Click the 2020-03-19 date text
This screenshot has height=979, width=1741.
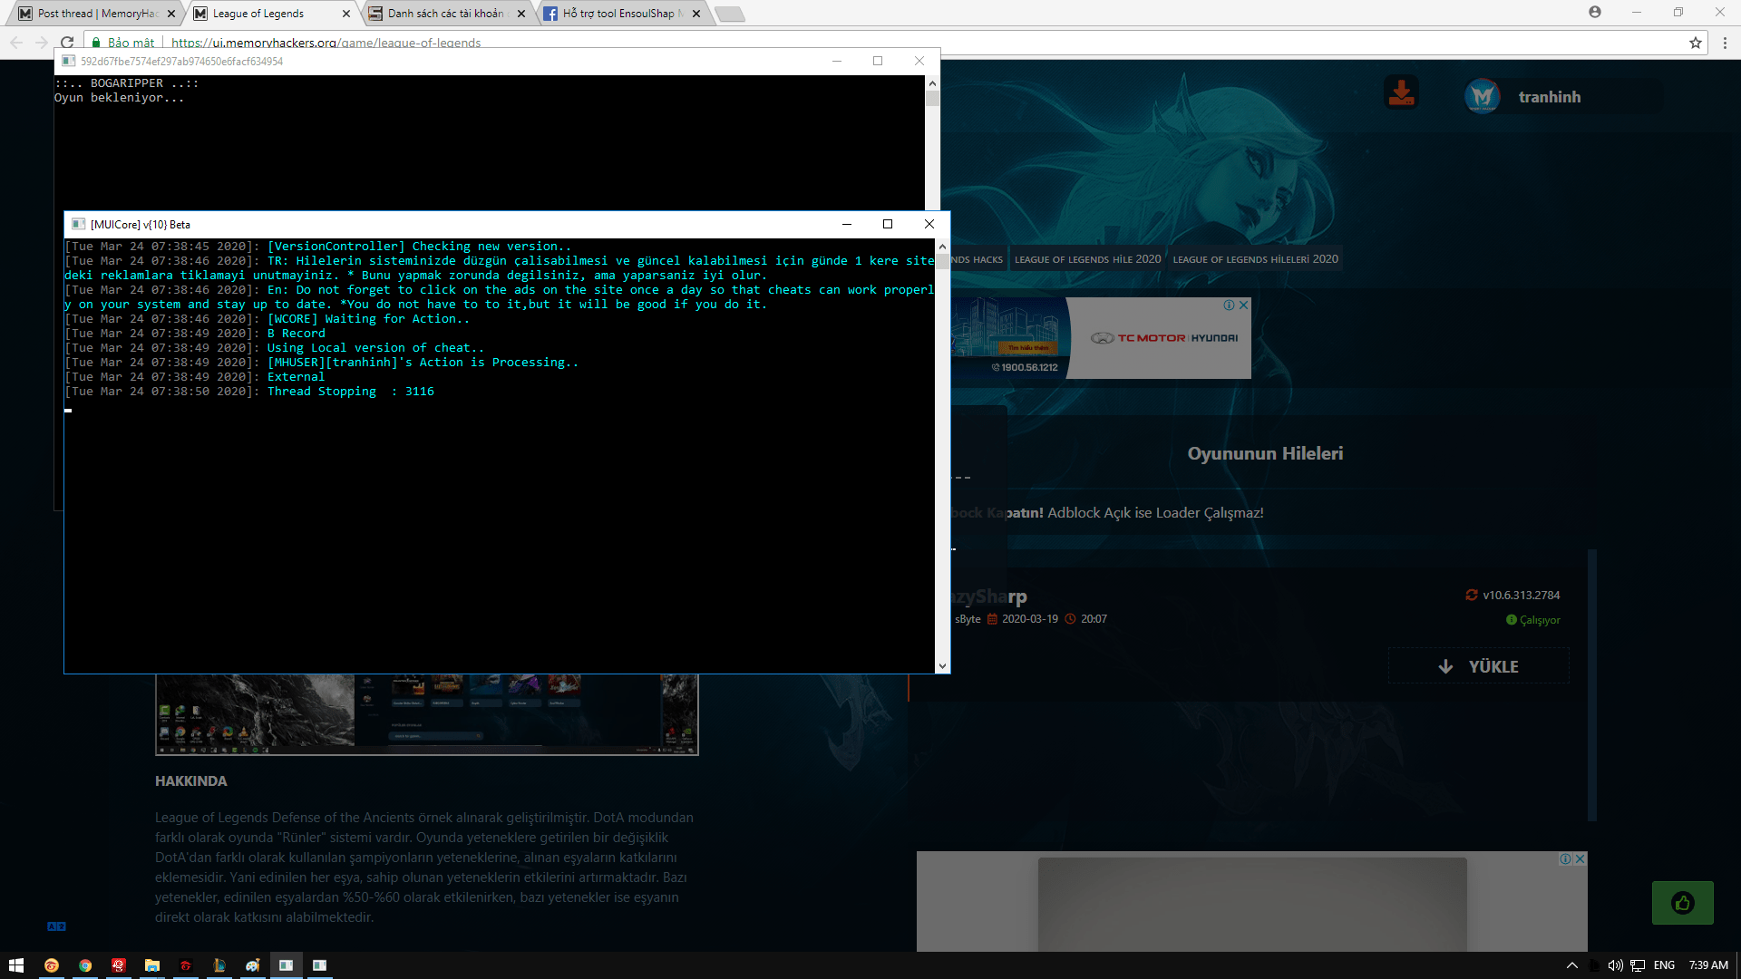(x=1030, y=619)
